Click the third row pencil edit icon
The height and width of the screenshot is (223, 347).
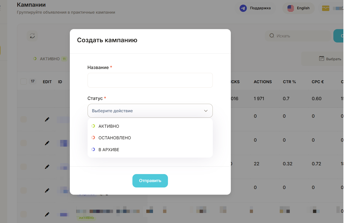47,167
